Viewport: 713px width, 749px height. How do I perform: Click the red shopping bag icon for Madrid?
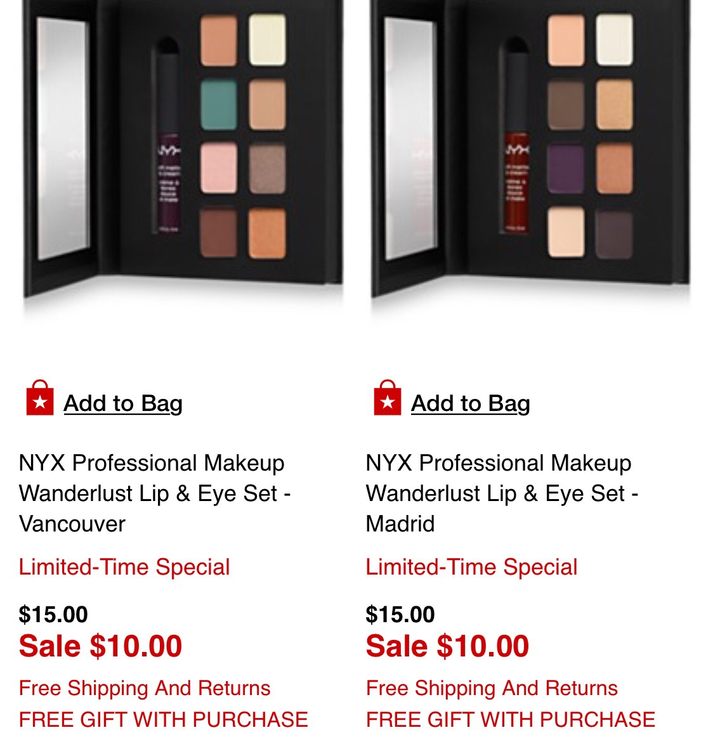pos(387,398)
